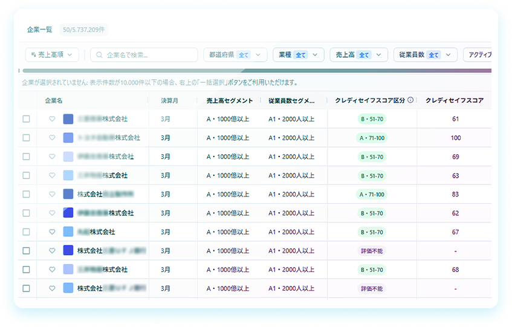
Task: Open the 業種 filter dropdown
Action: (299, 55)
